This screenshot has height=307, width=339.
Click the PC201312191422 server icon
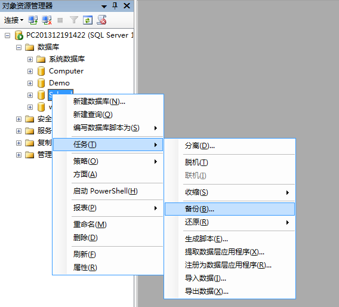tap(19, 35)
